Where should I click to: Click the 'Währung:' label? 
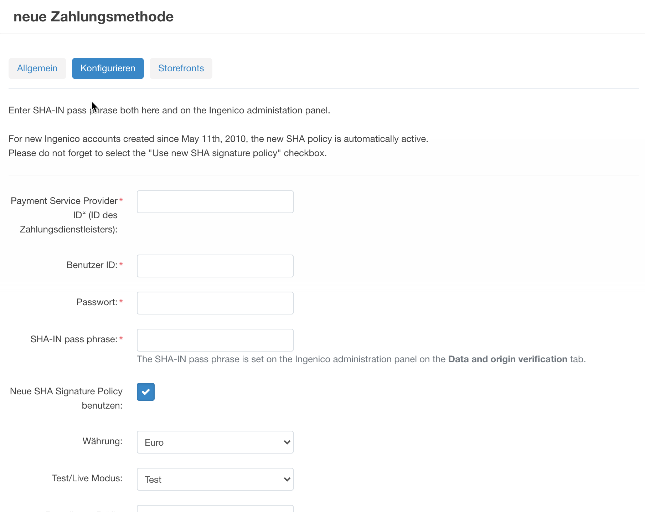(102, 441)
